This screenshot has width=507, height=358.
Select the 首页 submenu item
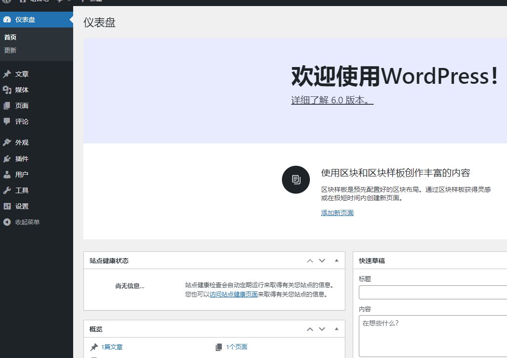(x=10, y=37)
